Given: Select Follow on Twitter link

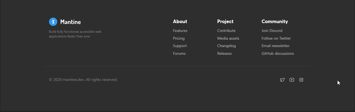Looking at the screenshot, I should [276, 38].
